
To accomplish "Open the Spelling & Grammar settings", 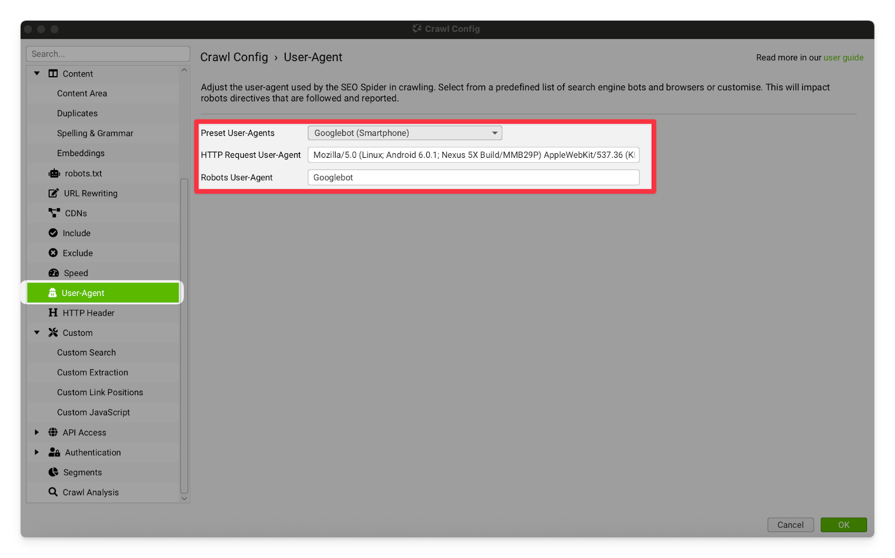I will point(95,133).
